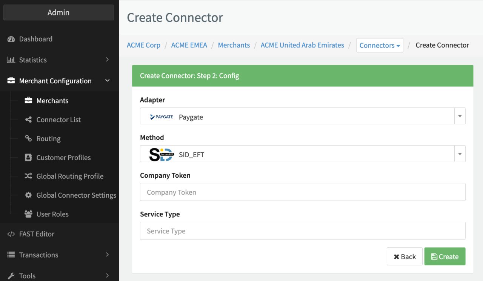483x281 pixels.
Task: Click the Dashboard gauge icon
Action: [11, 39]
